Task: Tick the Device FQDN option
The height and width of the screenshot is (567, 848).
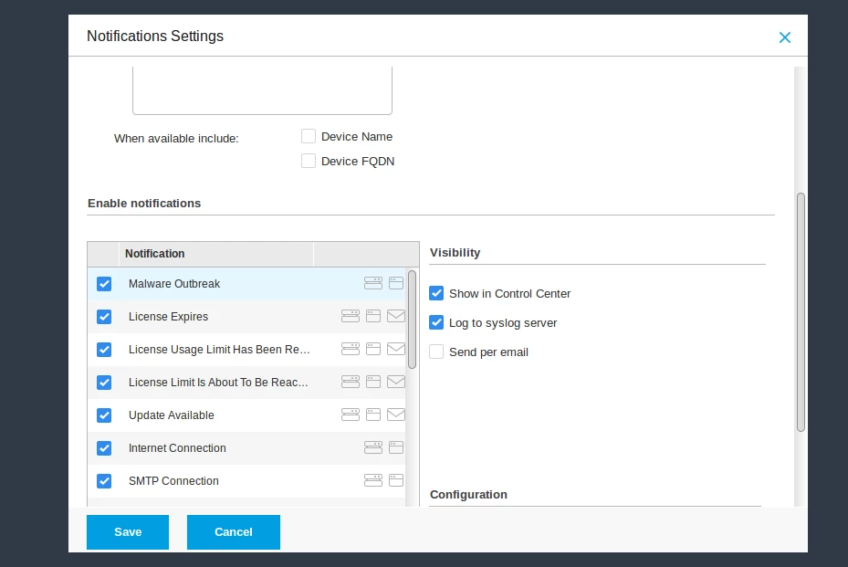Action: [x=309, y=162]
